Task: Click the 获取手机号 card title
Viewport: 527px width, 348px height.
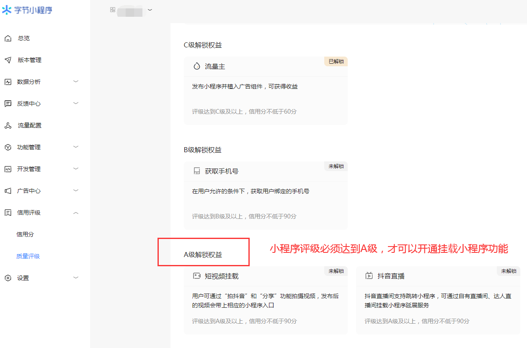Action: [222, 171]
